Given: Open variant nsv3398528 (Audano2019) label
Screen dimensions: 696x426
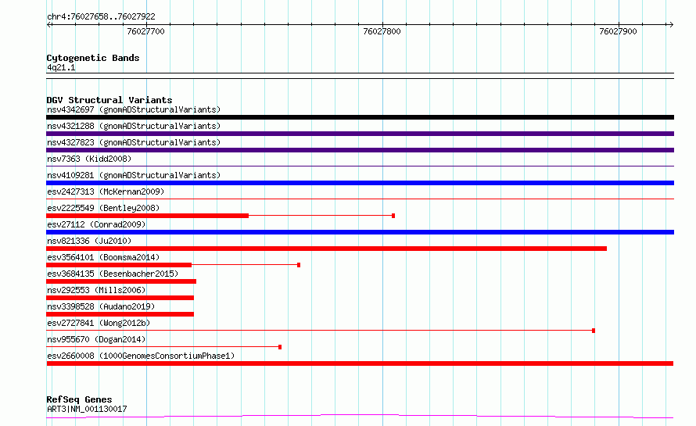Looking at the screenshot, I should click(101, 306).
